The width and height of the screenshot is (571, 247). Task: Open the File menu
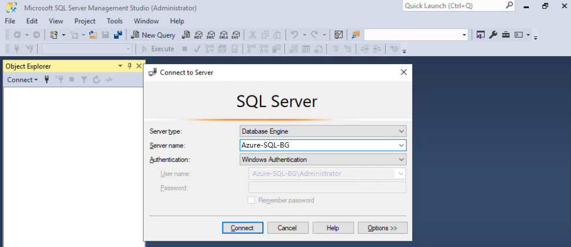click(x=10, y=21)
